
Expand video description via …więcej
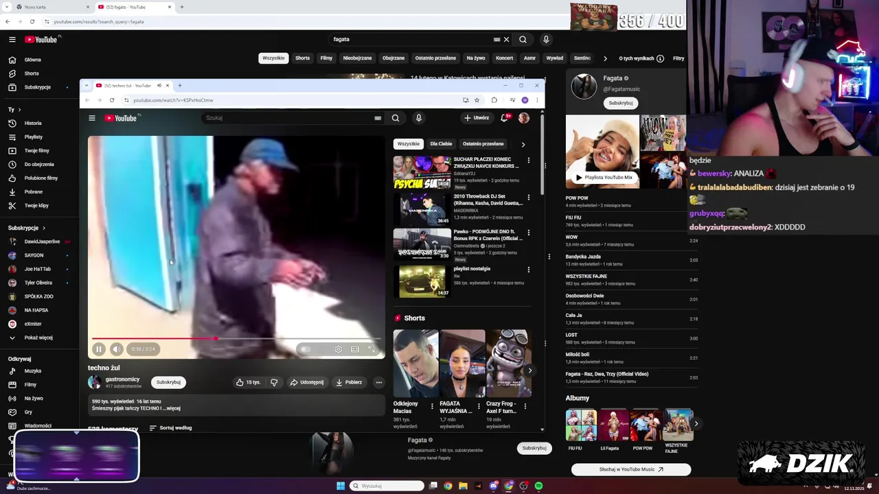[x=173, y=408]
